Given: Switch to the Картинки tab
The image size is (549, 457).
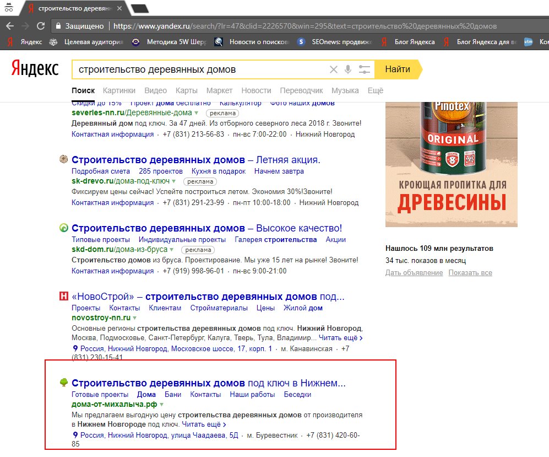Looking at the screenshot, I should [119, 90].
